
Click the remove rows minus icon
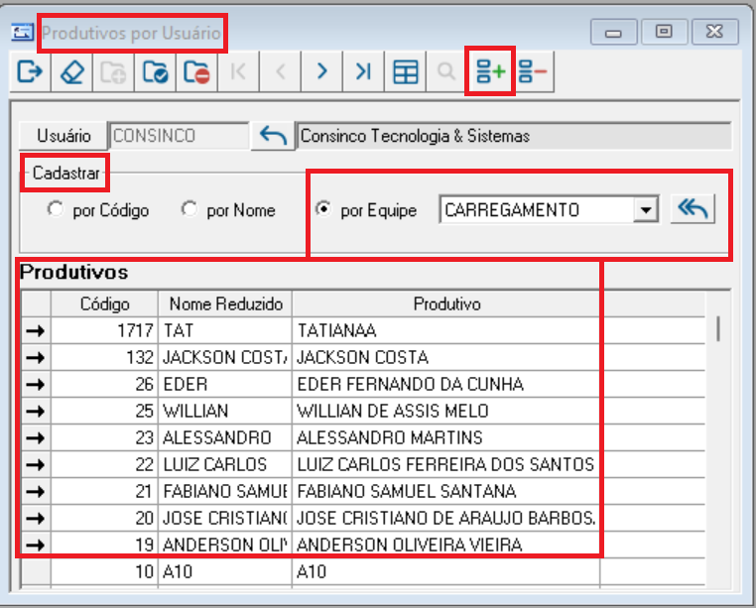pyautogui.click(x=533, y=72)
